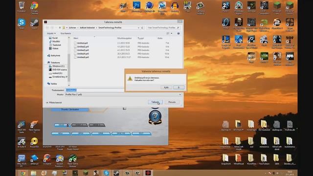Open the dialog help icon
The height and width of the screenshot is (176, 313).
click(x=179, y=33)
